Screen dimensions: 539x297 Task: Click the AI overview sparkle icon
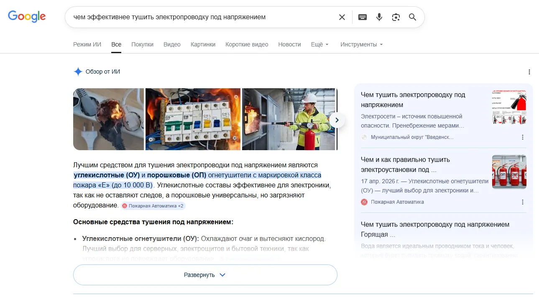[78, 72]
